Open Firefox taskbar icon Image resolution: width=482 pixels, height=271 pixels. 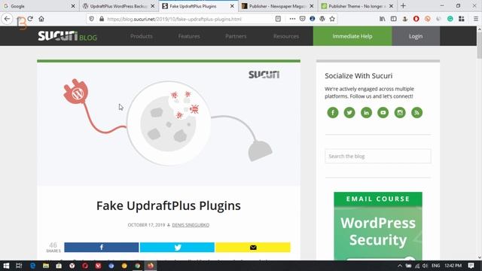[x=151, y=266]
